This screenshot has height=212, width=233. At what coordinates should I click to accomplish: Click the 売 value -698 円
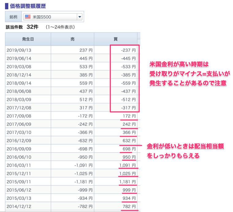pos(85,149)
